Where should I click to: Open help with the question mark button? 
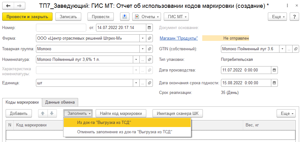[294, 17]
